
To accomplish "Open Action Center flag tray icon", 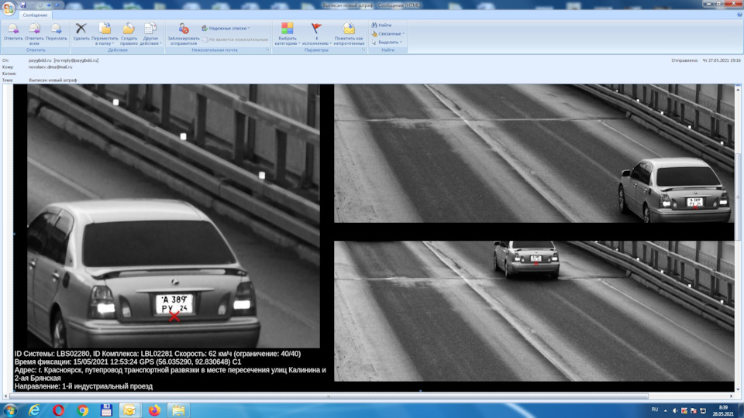I will tap(693, 410).
